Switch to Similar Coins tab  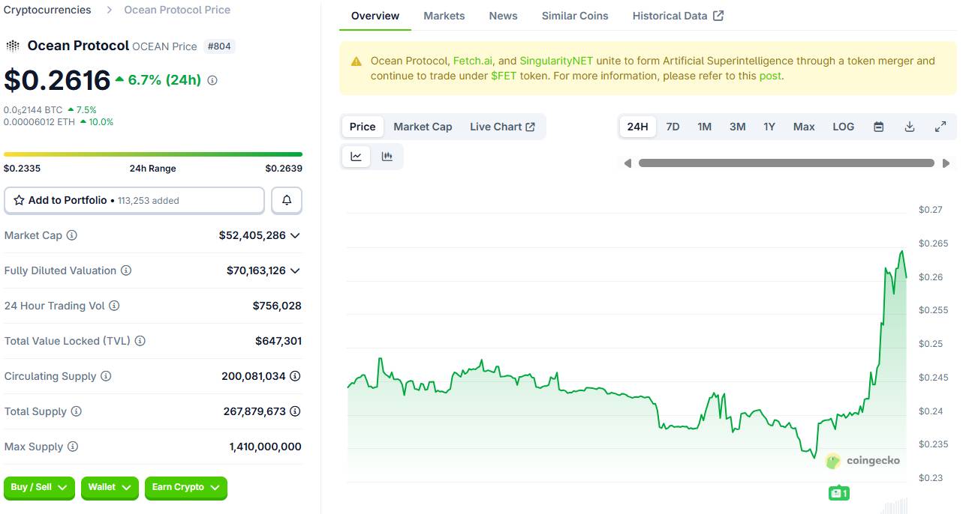[575, 16]
